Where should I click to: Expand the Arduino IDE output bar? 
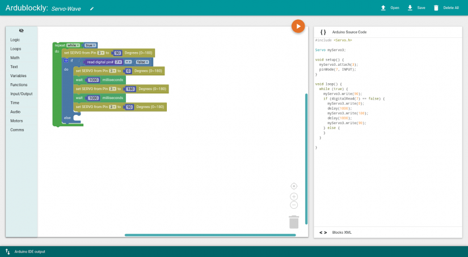(x=26, y=251)
